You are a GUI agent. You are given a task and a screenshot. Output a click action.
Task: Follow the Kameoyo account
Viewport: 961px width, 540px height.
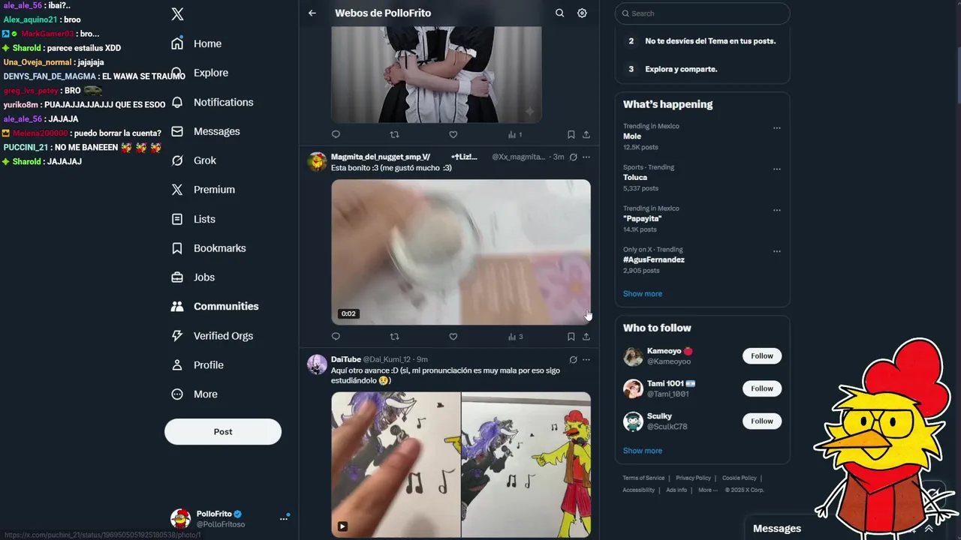(x=762, y=356)
